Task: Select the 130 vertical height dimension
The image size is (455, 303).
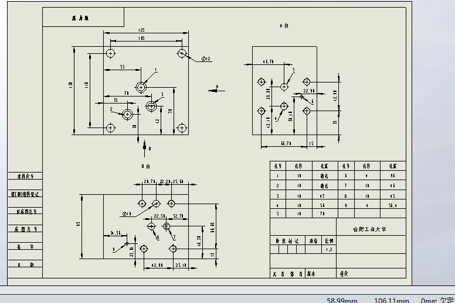Action: (x=70, y=85)
